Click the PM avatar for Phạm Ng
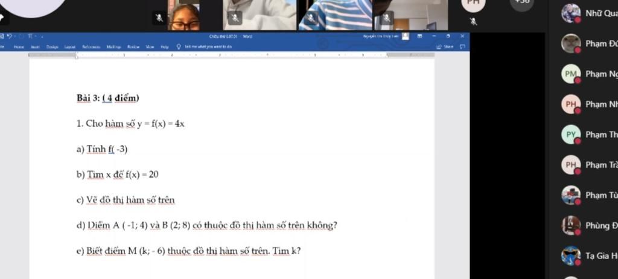This screenshot has height=279, width=618. (571, 74)
